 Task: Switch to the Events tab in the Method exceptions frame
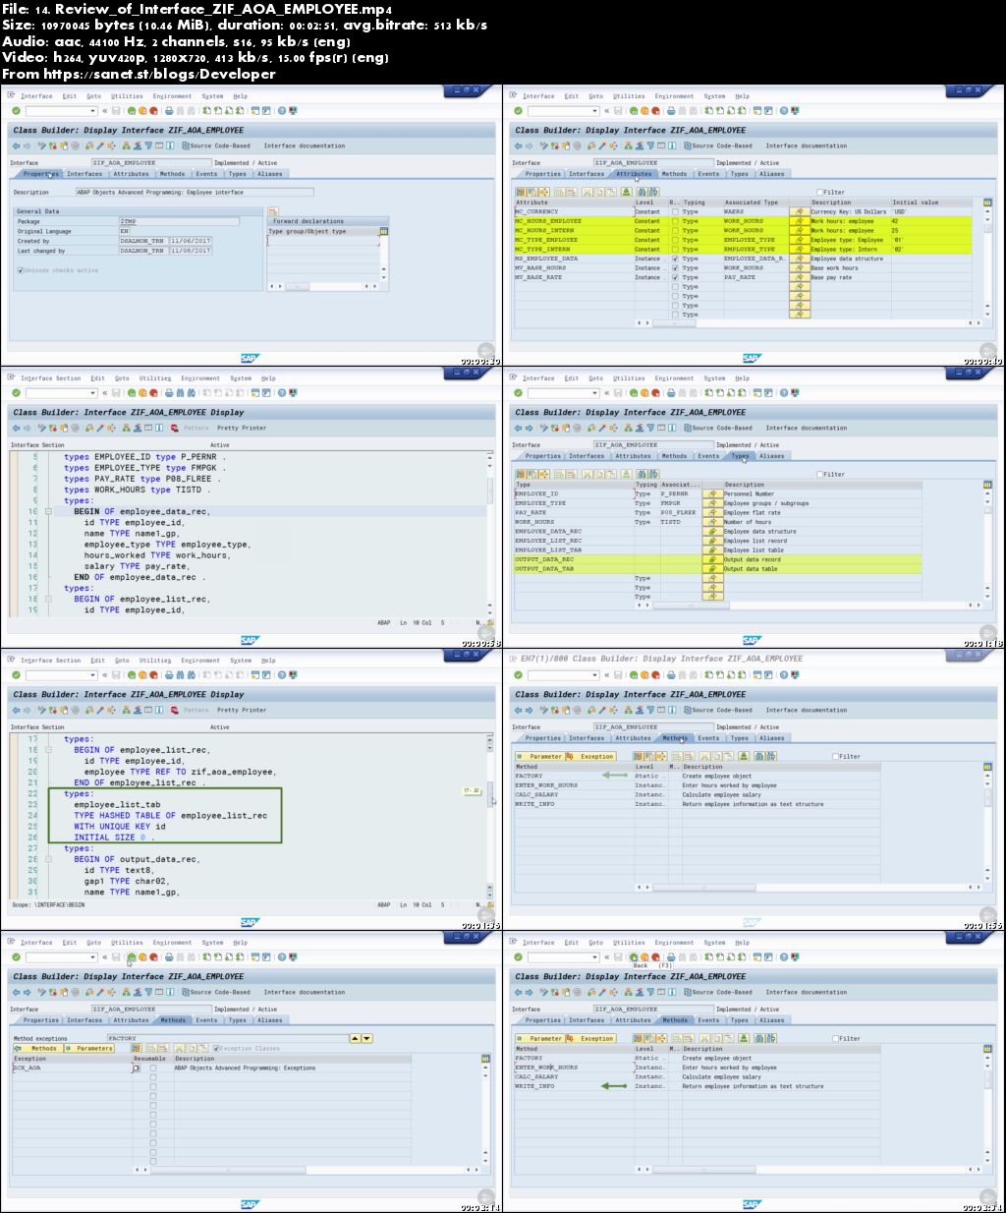coord(206,1019)
